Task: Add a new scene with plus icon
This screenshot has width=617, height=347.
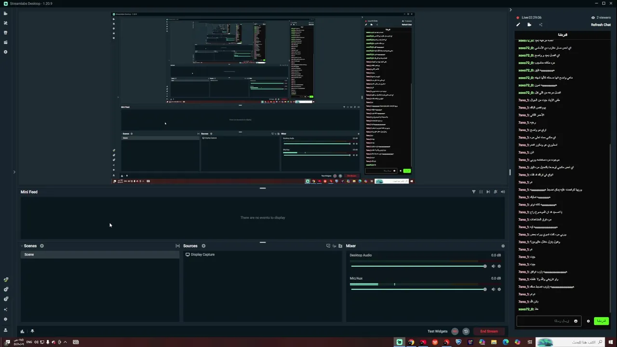Action: [x=42, y=246]
